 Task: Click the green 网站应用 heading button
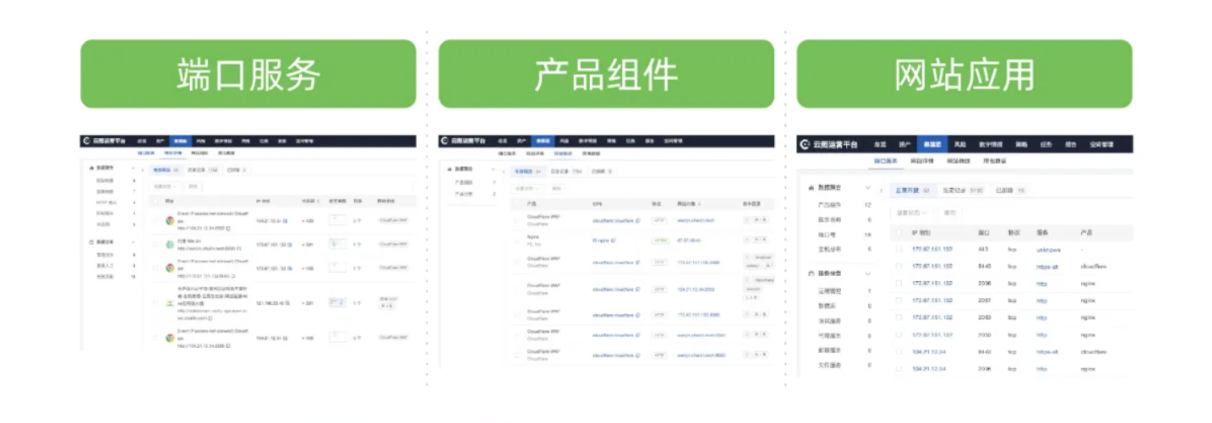pyautogui.click(x=964, y=73)
